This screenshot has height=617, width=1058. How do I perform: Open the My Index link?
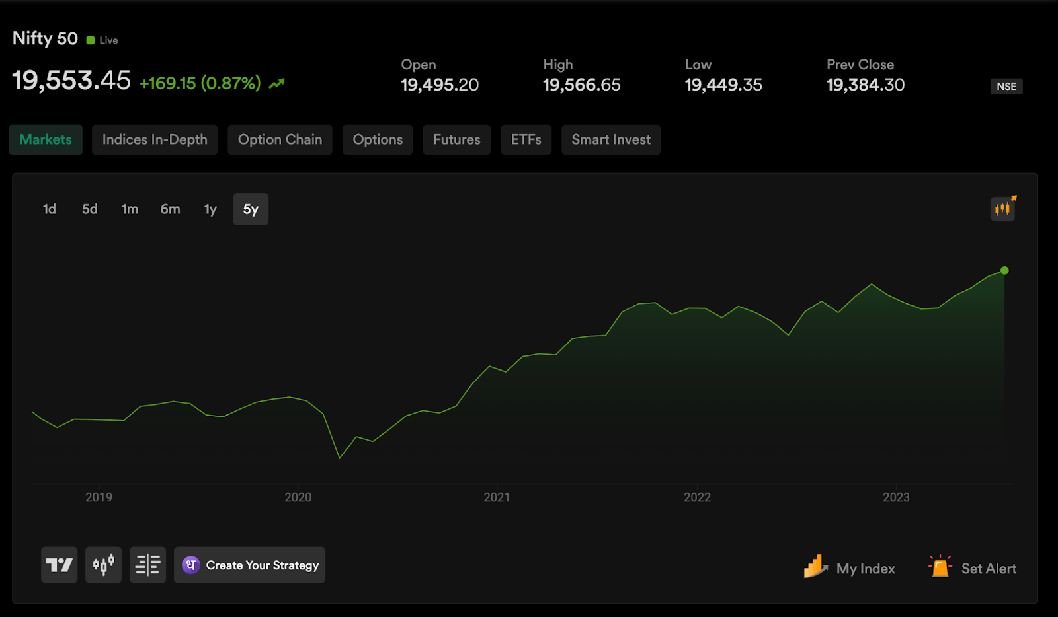pyautogui.click(x=866, y=569)
